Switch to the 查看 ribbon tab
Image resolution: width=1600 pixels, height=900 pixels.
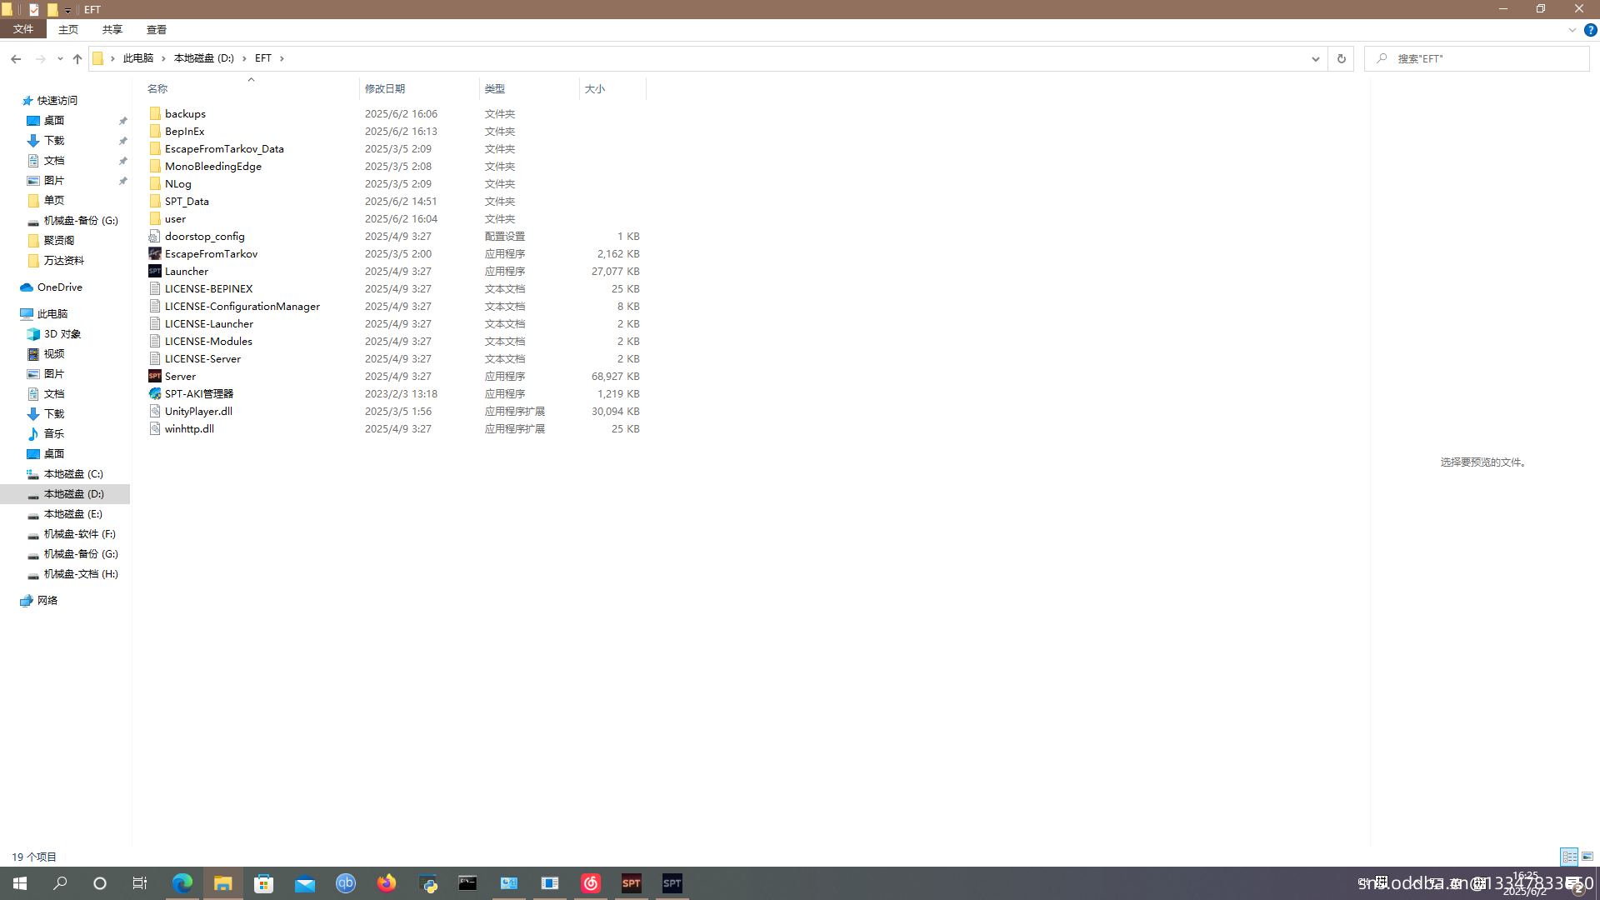(157, 29)
